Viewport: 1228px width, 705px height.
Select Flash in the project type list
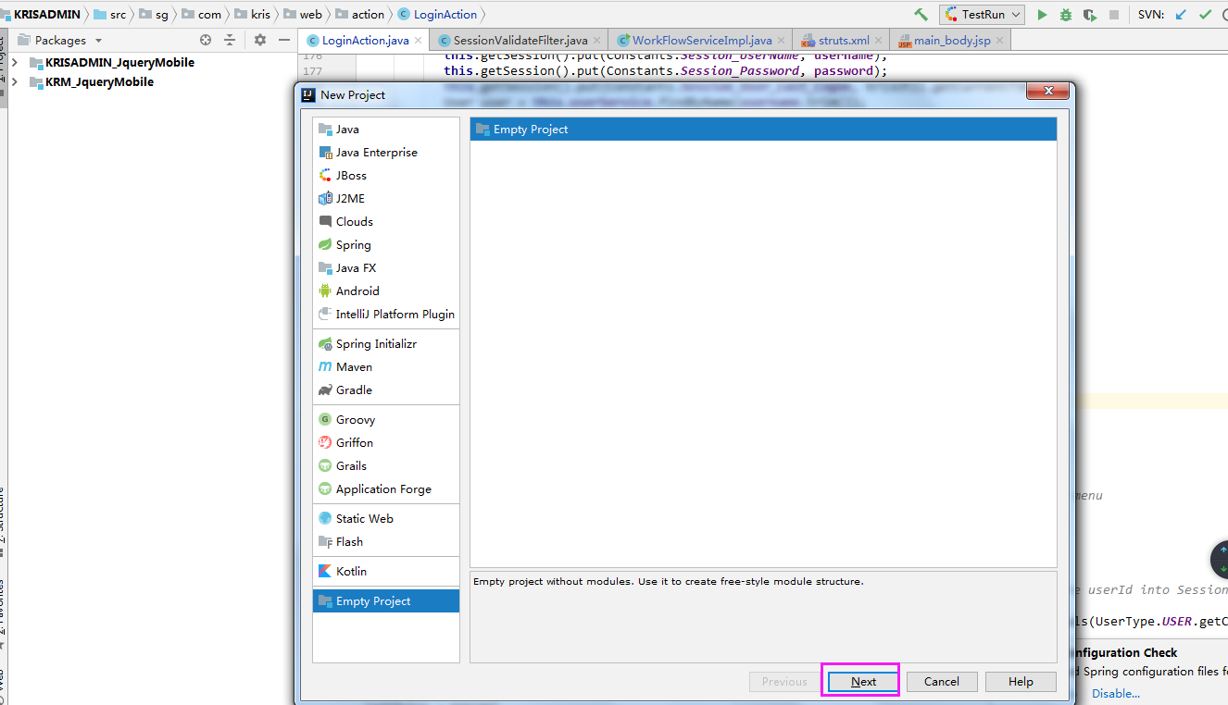[x=386, y=541]
